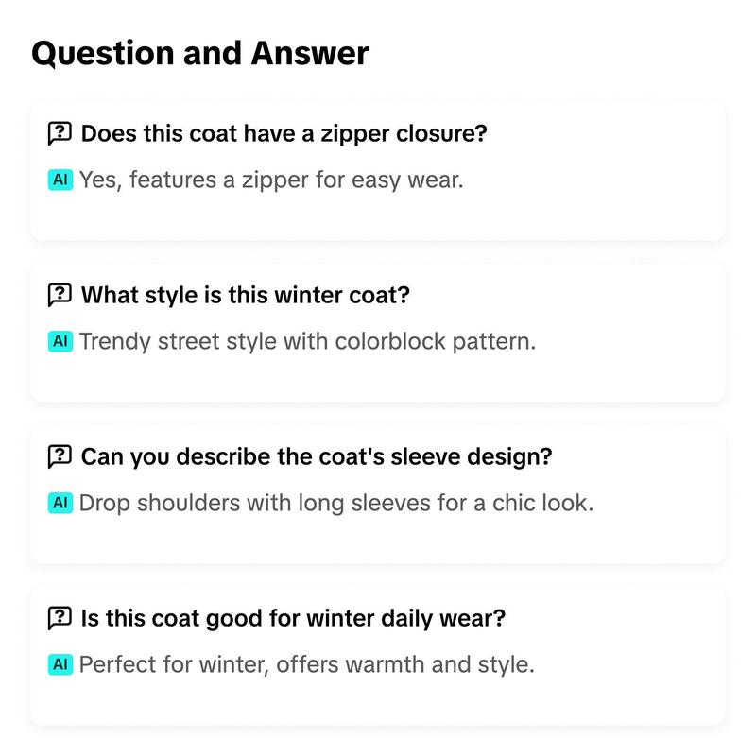Viewport: 756px width, 756px height.
Task: Open question 'Is this coat good for winter daily wear?'
Action: click(x=293, y=618)
